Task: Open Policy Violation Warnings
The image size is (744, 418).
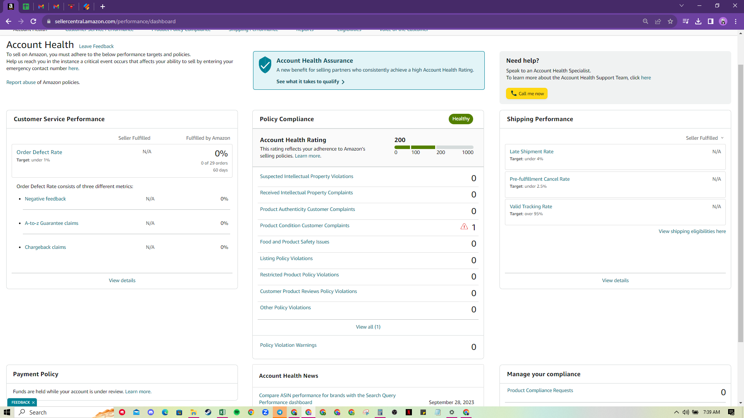Action: click(x=288, y=345)
